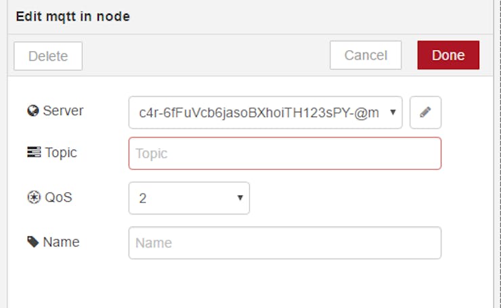Image resolution: width=501 pixels, height=308 pixels.
Task: Click the Done button
Action: 448,55
